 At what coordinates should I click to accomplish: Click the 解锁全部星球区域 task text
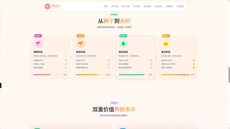125,67
